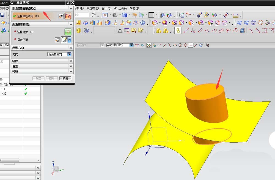Image resolution: width=275 pixels, height=180 pixels.
Task: Open the 分析 menu
Action: tap(79, 8)
